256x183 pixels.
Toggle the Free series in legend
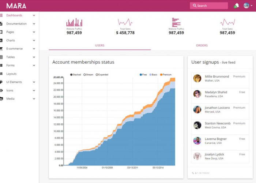click(143, 75)
